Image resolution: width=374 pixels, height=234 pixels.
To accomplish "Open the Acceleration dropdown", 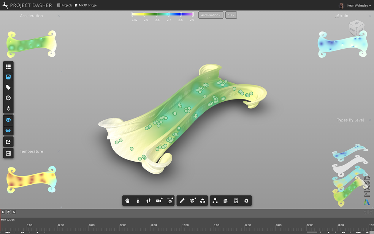I will tap(211, 15).
